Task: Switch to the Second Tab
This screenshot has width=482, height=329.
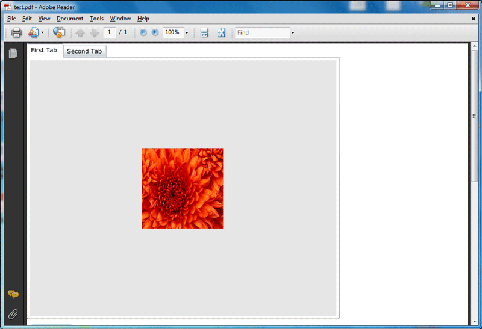Action: pos(84,51)
